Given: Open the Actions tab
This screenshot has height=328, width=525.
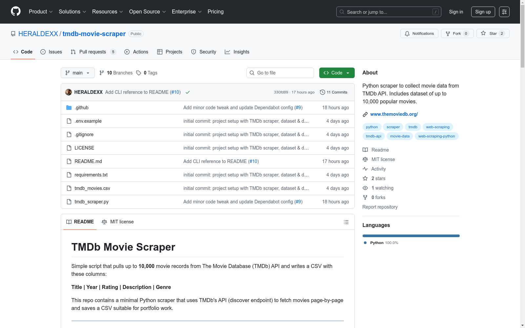Looking at the screenshot, I should (x=136, y=52).
